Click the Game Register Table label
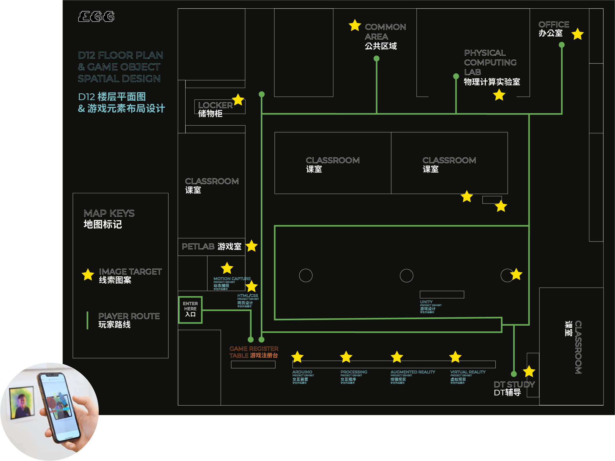This screenshot has height=461, width=615. tap(254, 352)
